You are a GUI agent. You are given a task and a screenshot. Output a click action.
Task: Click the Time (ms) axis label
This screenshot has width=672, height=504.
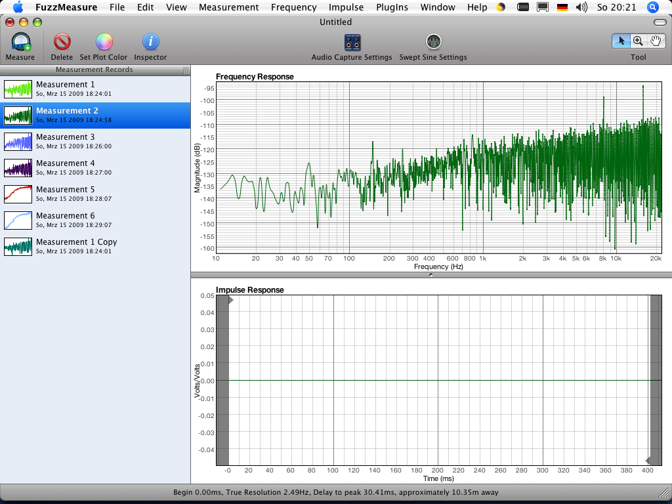[438, 478]
